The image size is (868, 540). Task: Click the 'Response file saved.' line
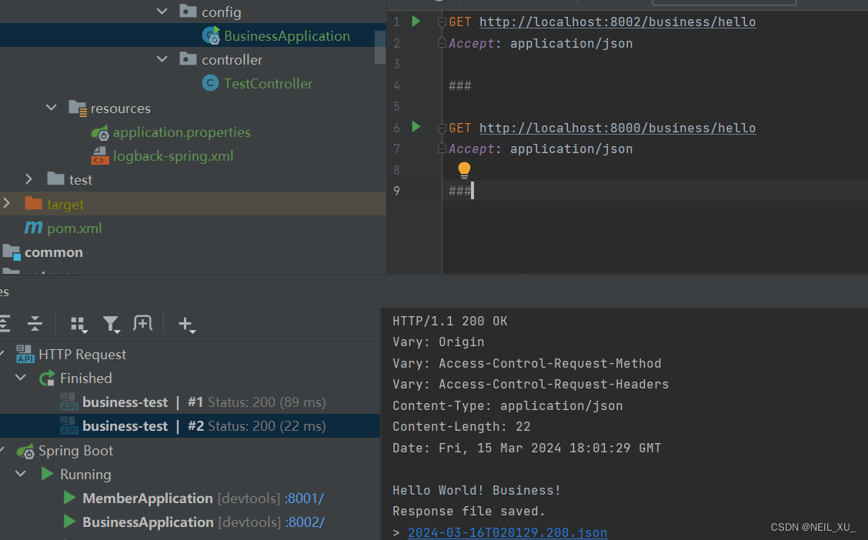(469, 512)
